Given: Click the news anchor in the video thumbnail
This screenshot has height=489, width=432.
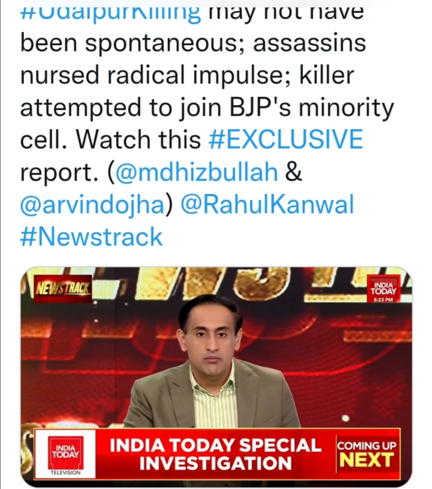Looking at the screenshot, I should 211,336.
